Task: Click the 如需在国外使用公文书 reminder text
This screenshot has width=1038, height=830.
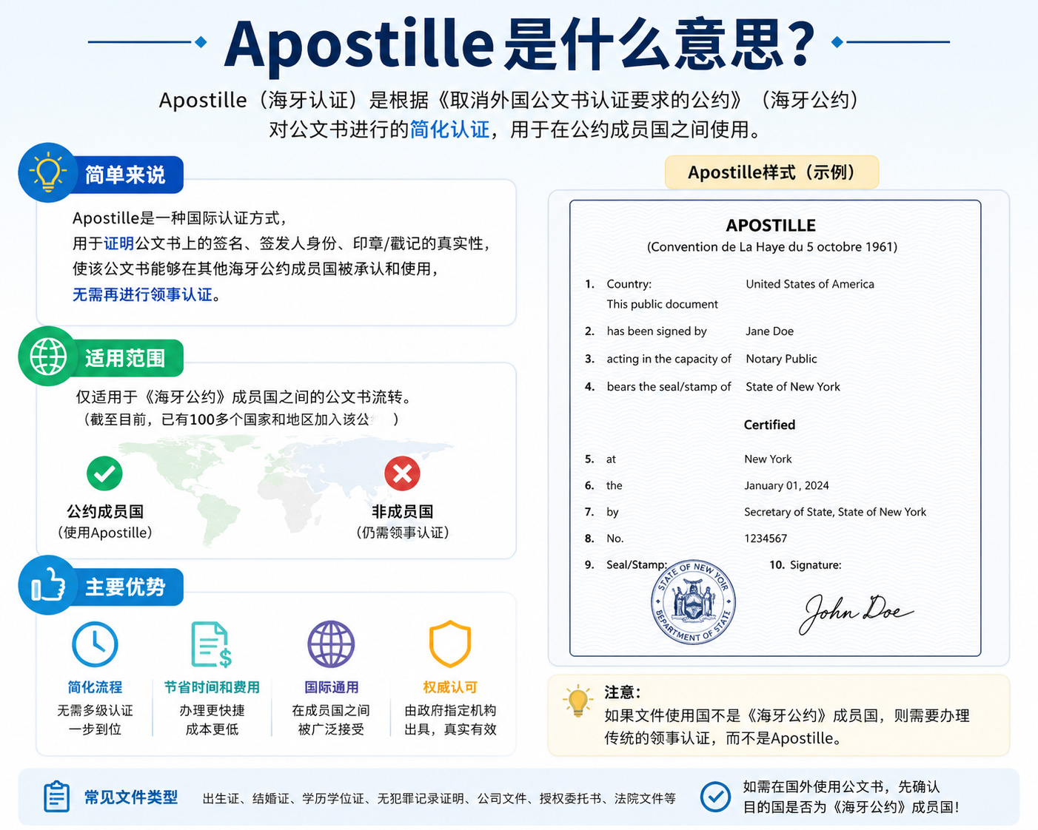Action: tap(841, 787)
